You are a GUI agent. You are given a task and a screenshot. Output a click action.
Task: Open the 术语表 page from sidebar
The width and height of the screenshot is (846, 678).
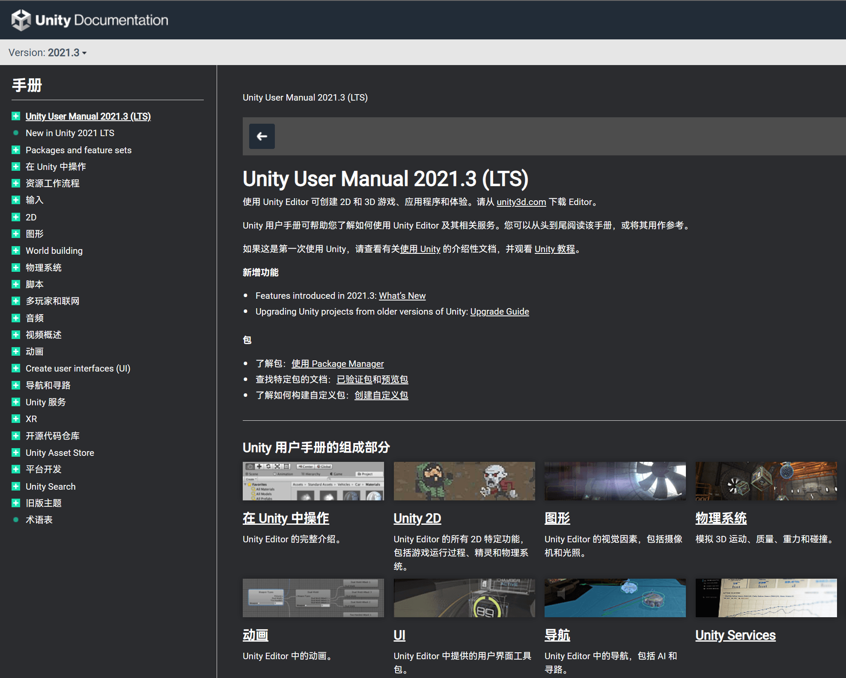coord(39,519)
